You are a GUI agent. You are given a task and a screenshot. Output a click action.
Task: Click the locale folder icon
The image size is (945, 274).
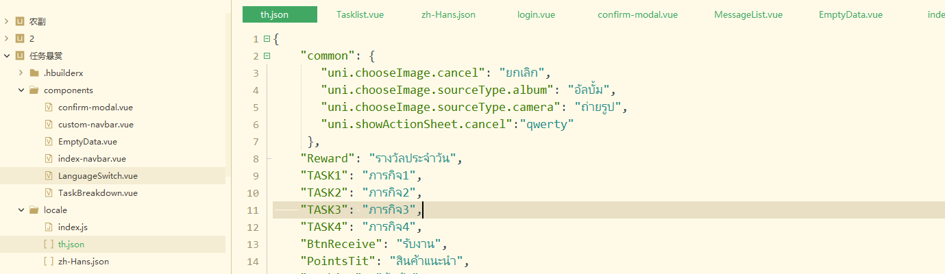[34, 210]
